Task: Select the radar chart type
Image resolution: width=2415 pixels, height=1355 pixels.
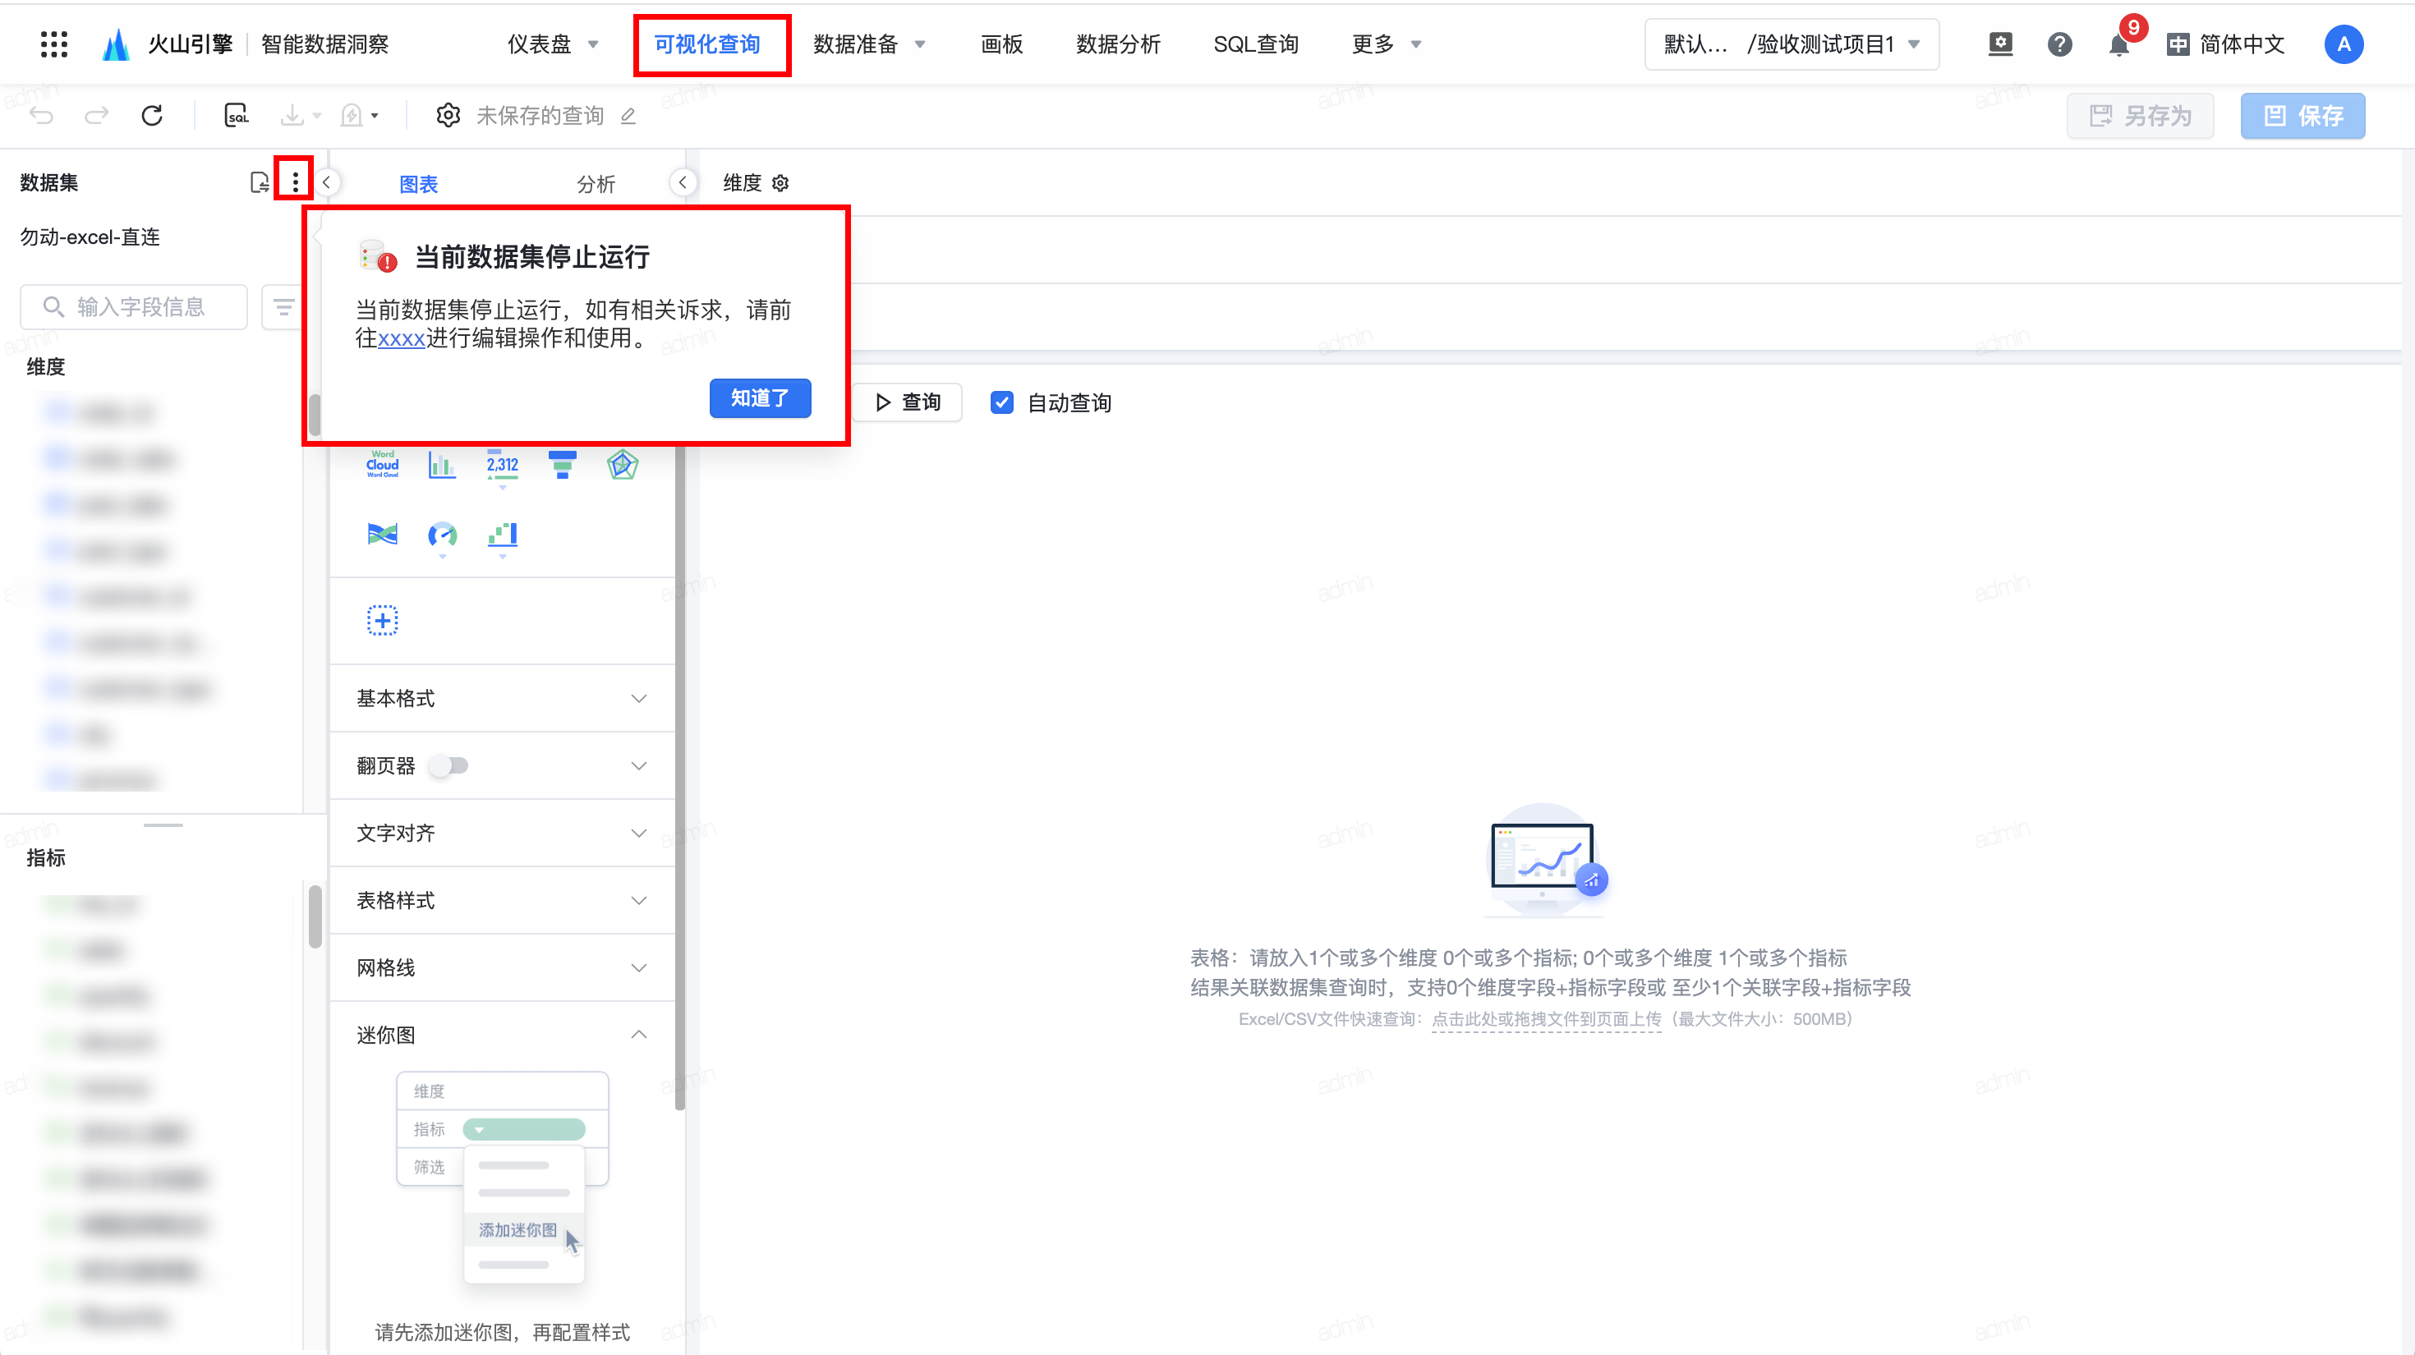Action: click(x=623, y=464)
